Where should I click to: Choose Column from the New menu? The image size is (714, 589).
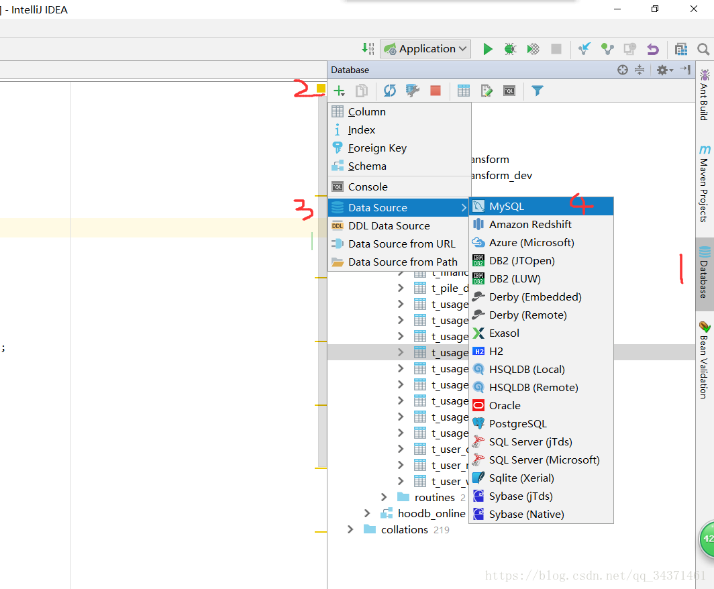pos(399,111)
